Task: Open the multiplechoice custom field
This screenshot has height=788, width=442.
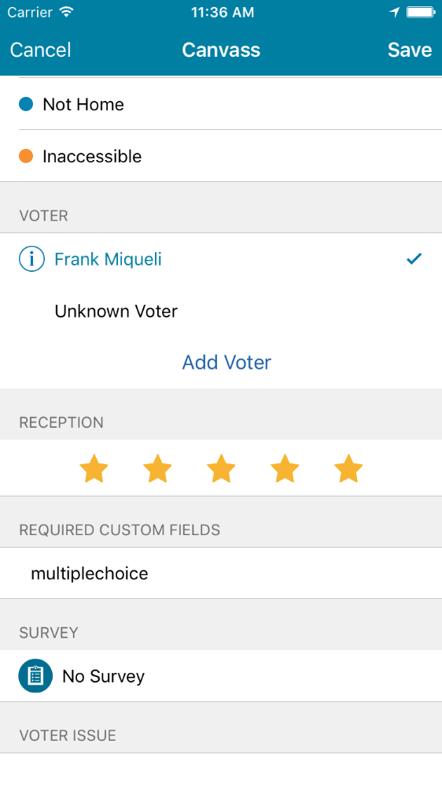Action: (221, 574)
